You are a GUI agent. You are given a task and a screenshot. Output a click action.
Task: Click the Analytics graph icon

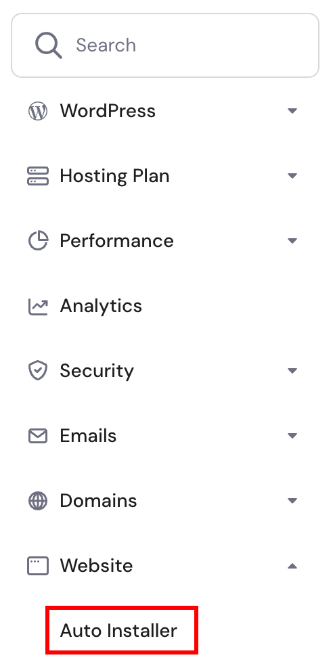[x=38, y=306]
